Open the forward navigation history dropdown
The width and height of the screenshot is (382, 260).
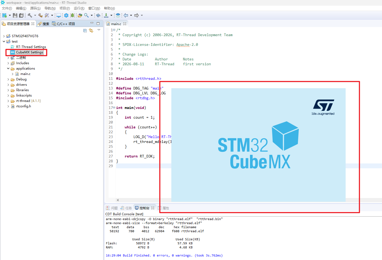[x=142, y=15]
